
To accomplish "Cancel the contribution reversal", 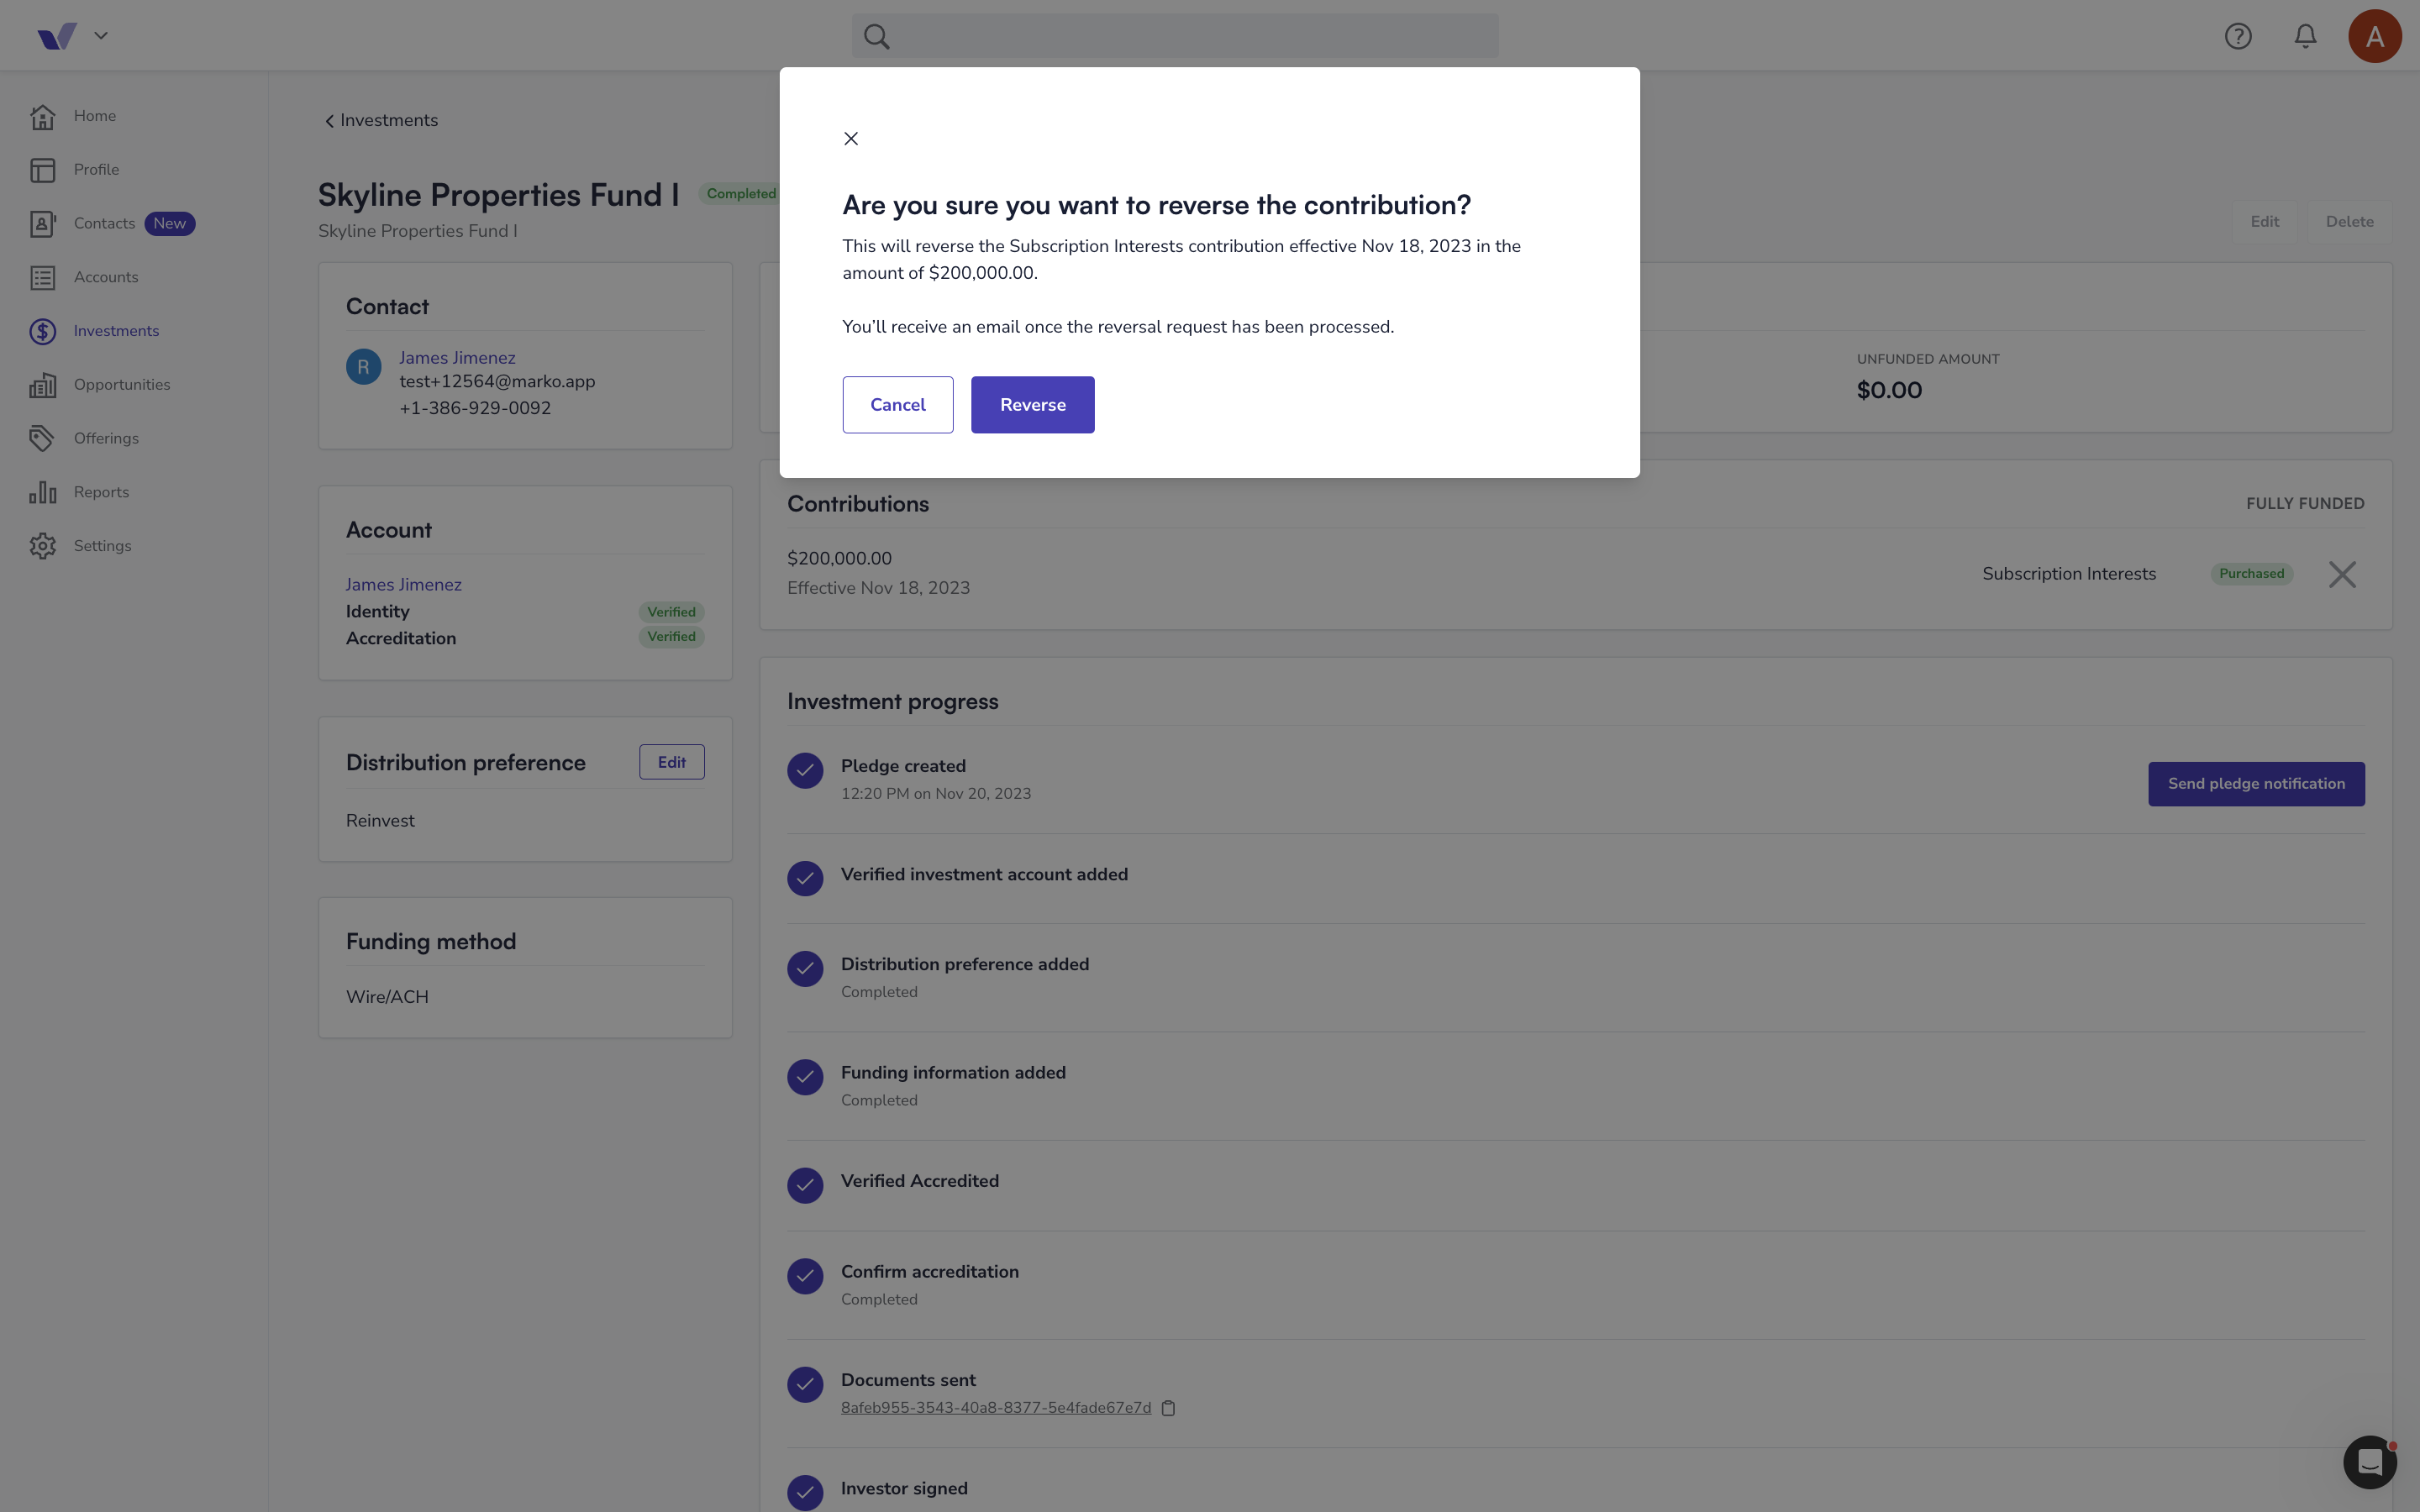I will (897, 405).
